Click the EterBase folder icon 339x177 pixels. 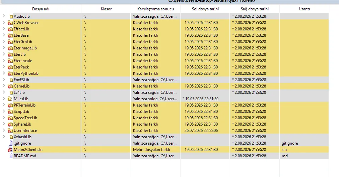(x=10, y=35)
